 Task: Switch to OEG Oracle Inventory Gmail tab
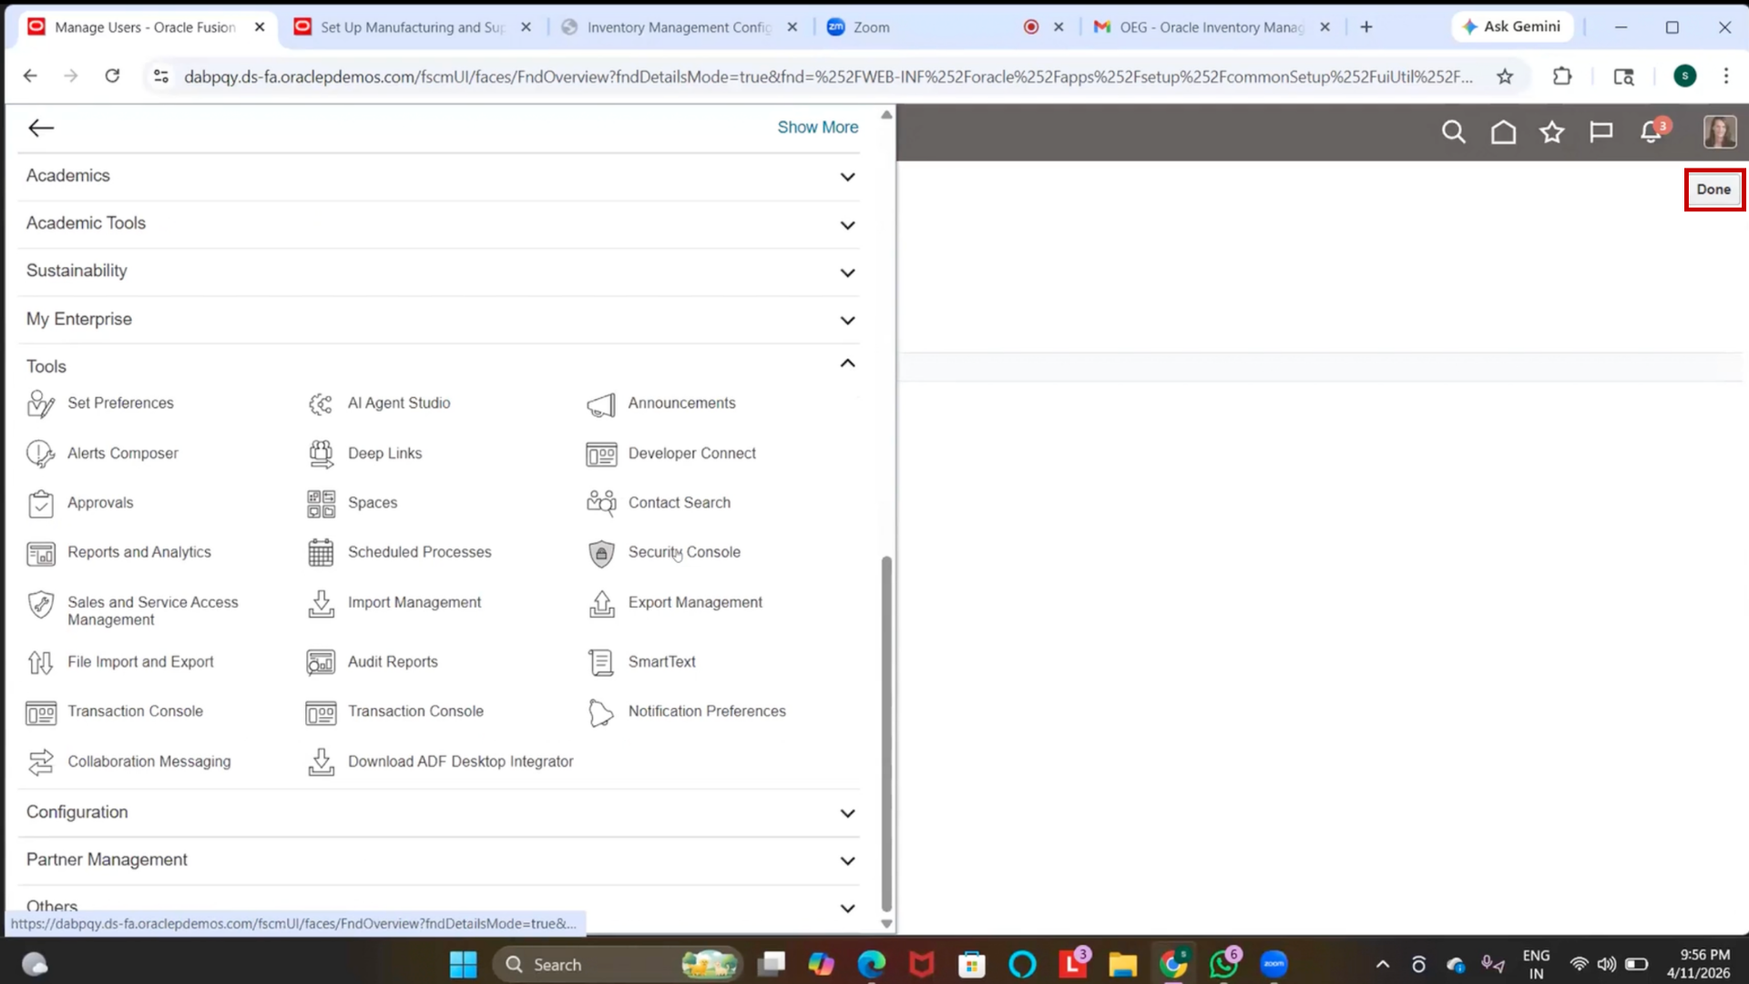point(1212,27)
